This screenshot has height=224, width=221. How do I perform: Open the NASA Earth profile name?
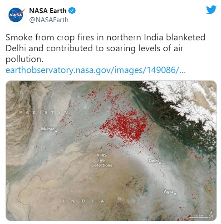pyautogui.click(x=48, y=11)
